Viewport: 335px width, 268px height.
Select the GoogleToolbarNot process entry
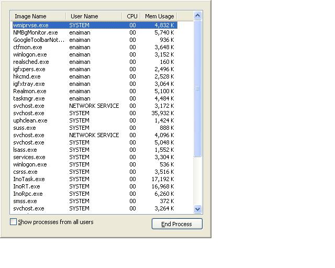point(39,40)
